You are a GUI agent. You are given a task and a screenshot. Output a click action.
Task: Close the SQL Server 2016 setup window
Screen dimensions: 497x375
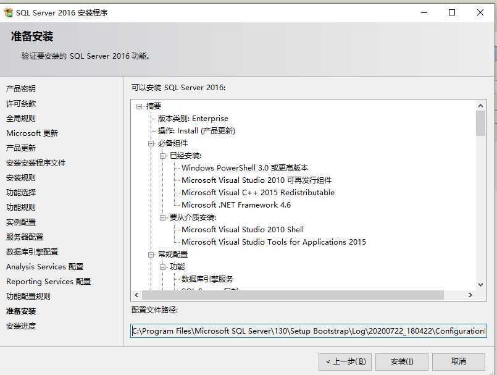tap(480, 13)
